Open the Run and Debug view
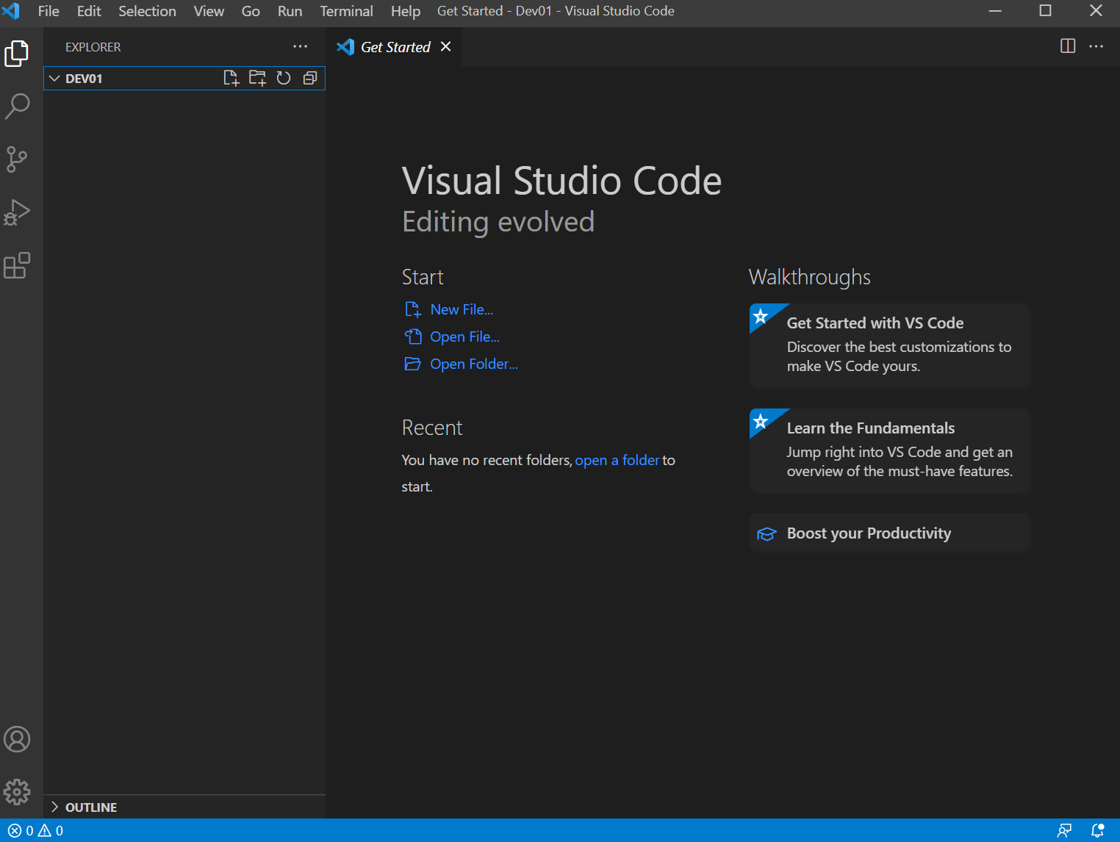Screen dimensions: 1120x842 [x=17, y=212]
